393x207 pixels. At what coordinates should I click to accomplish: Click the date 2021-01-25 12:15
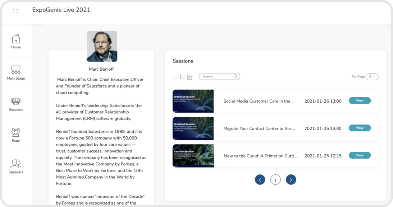pos(323,156)
